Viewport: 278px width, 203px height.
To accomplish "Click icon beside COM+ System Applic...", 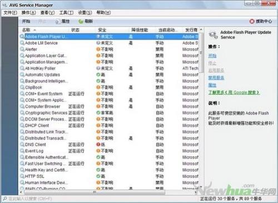I will [x=22, y=100].
